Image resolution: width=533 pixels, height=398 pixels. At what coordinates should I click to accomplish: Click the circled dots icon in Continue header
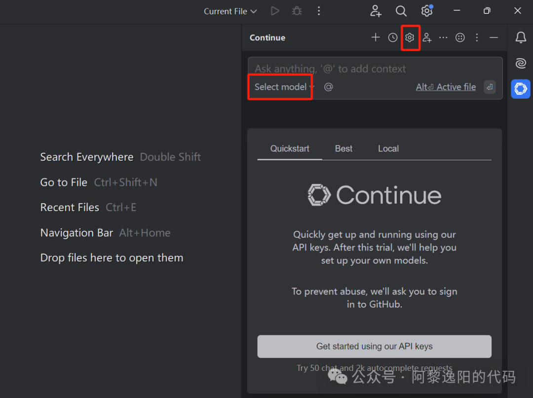tap(460, 37)
